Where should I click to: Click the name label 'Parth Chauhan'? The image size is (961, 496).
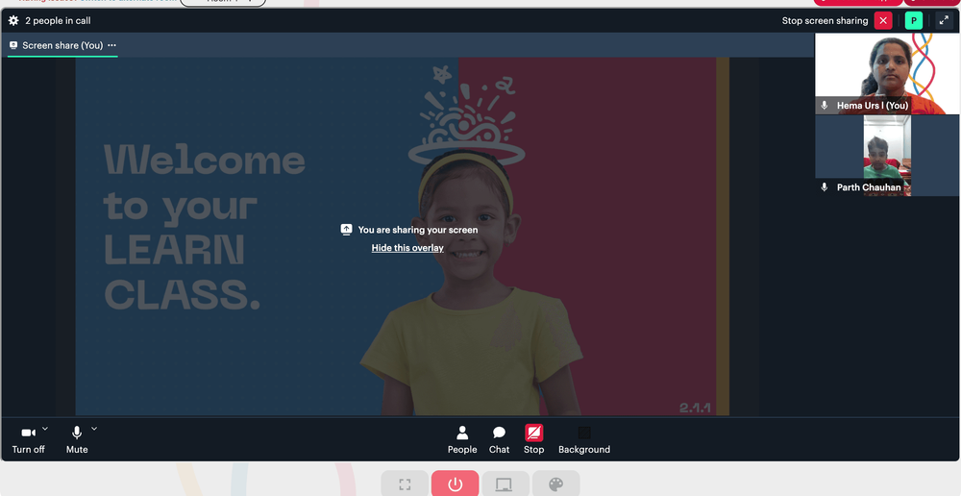(x=869, y=187)
